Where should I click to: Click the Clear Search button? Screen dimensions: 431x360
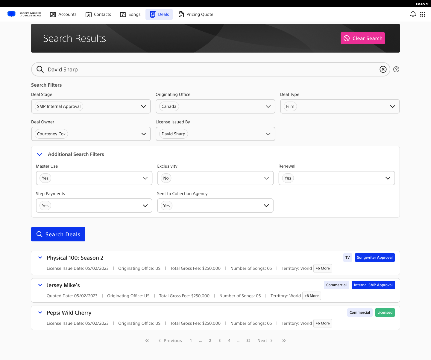[363, 38]
